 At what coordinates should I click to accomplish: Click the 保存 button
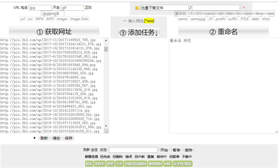[x=69, y=138]
